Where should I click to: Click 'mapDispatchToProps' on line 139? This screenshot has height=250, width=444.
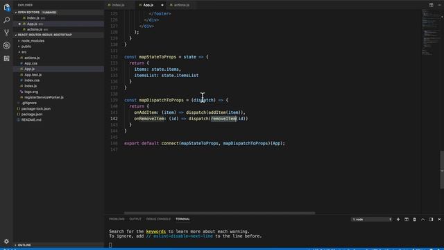point(161,100)
